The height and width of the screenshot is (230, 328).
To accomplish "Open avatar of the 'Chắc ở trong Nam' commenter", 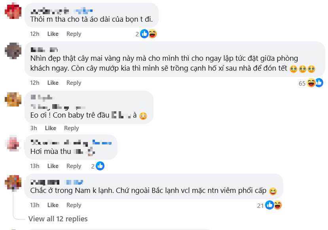I will coord(13,182).
